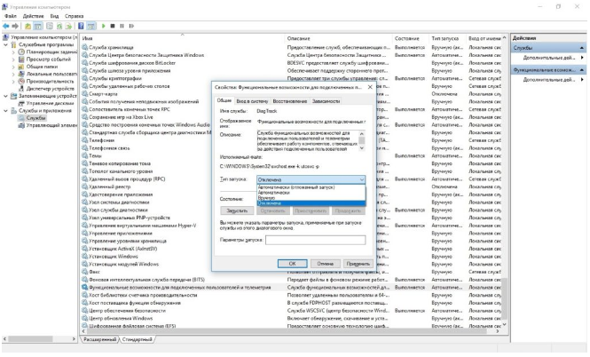Select Планировщик заданий in the tree

coord(51,52)
